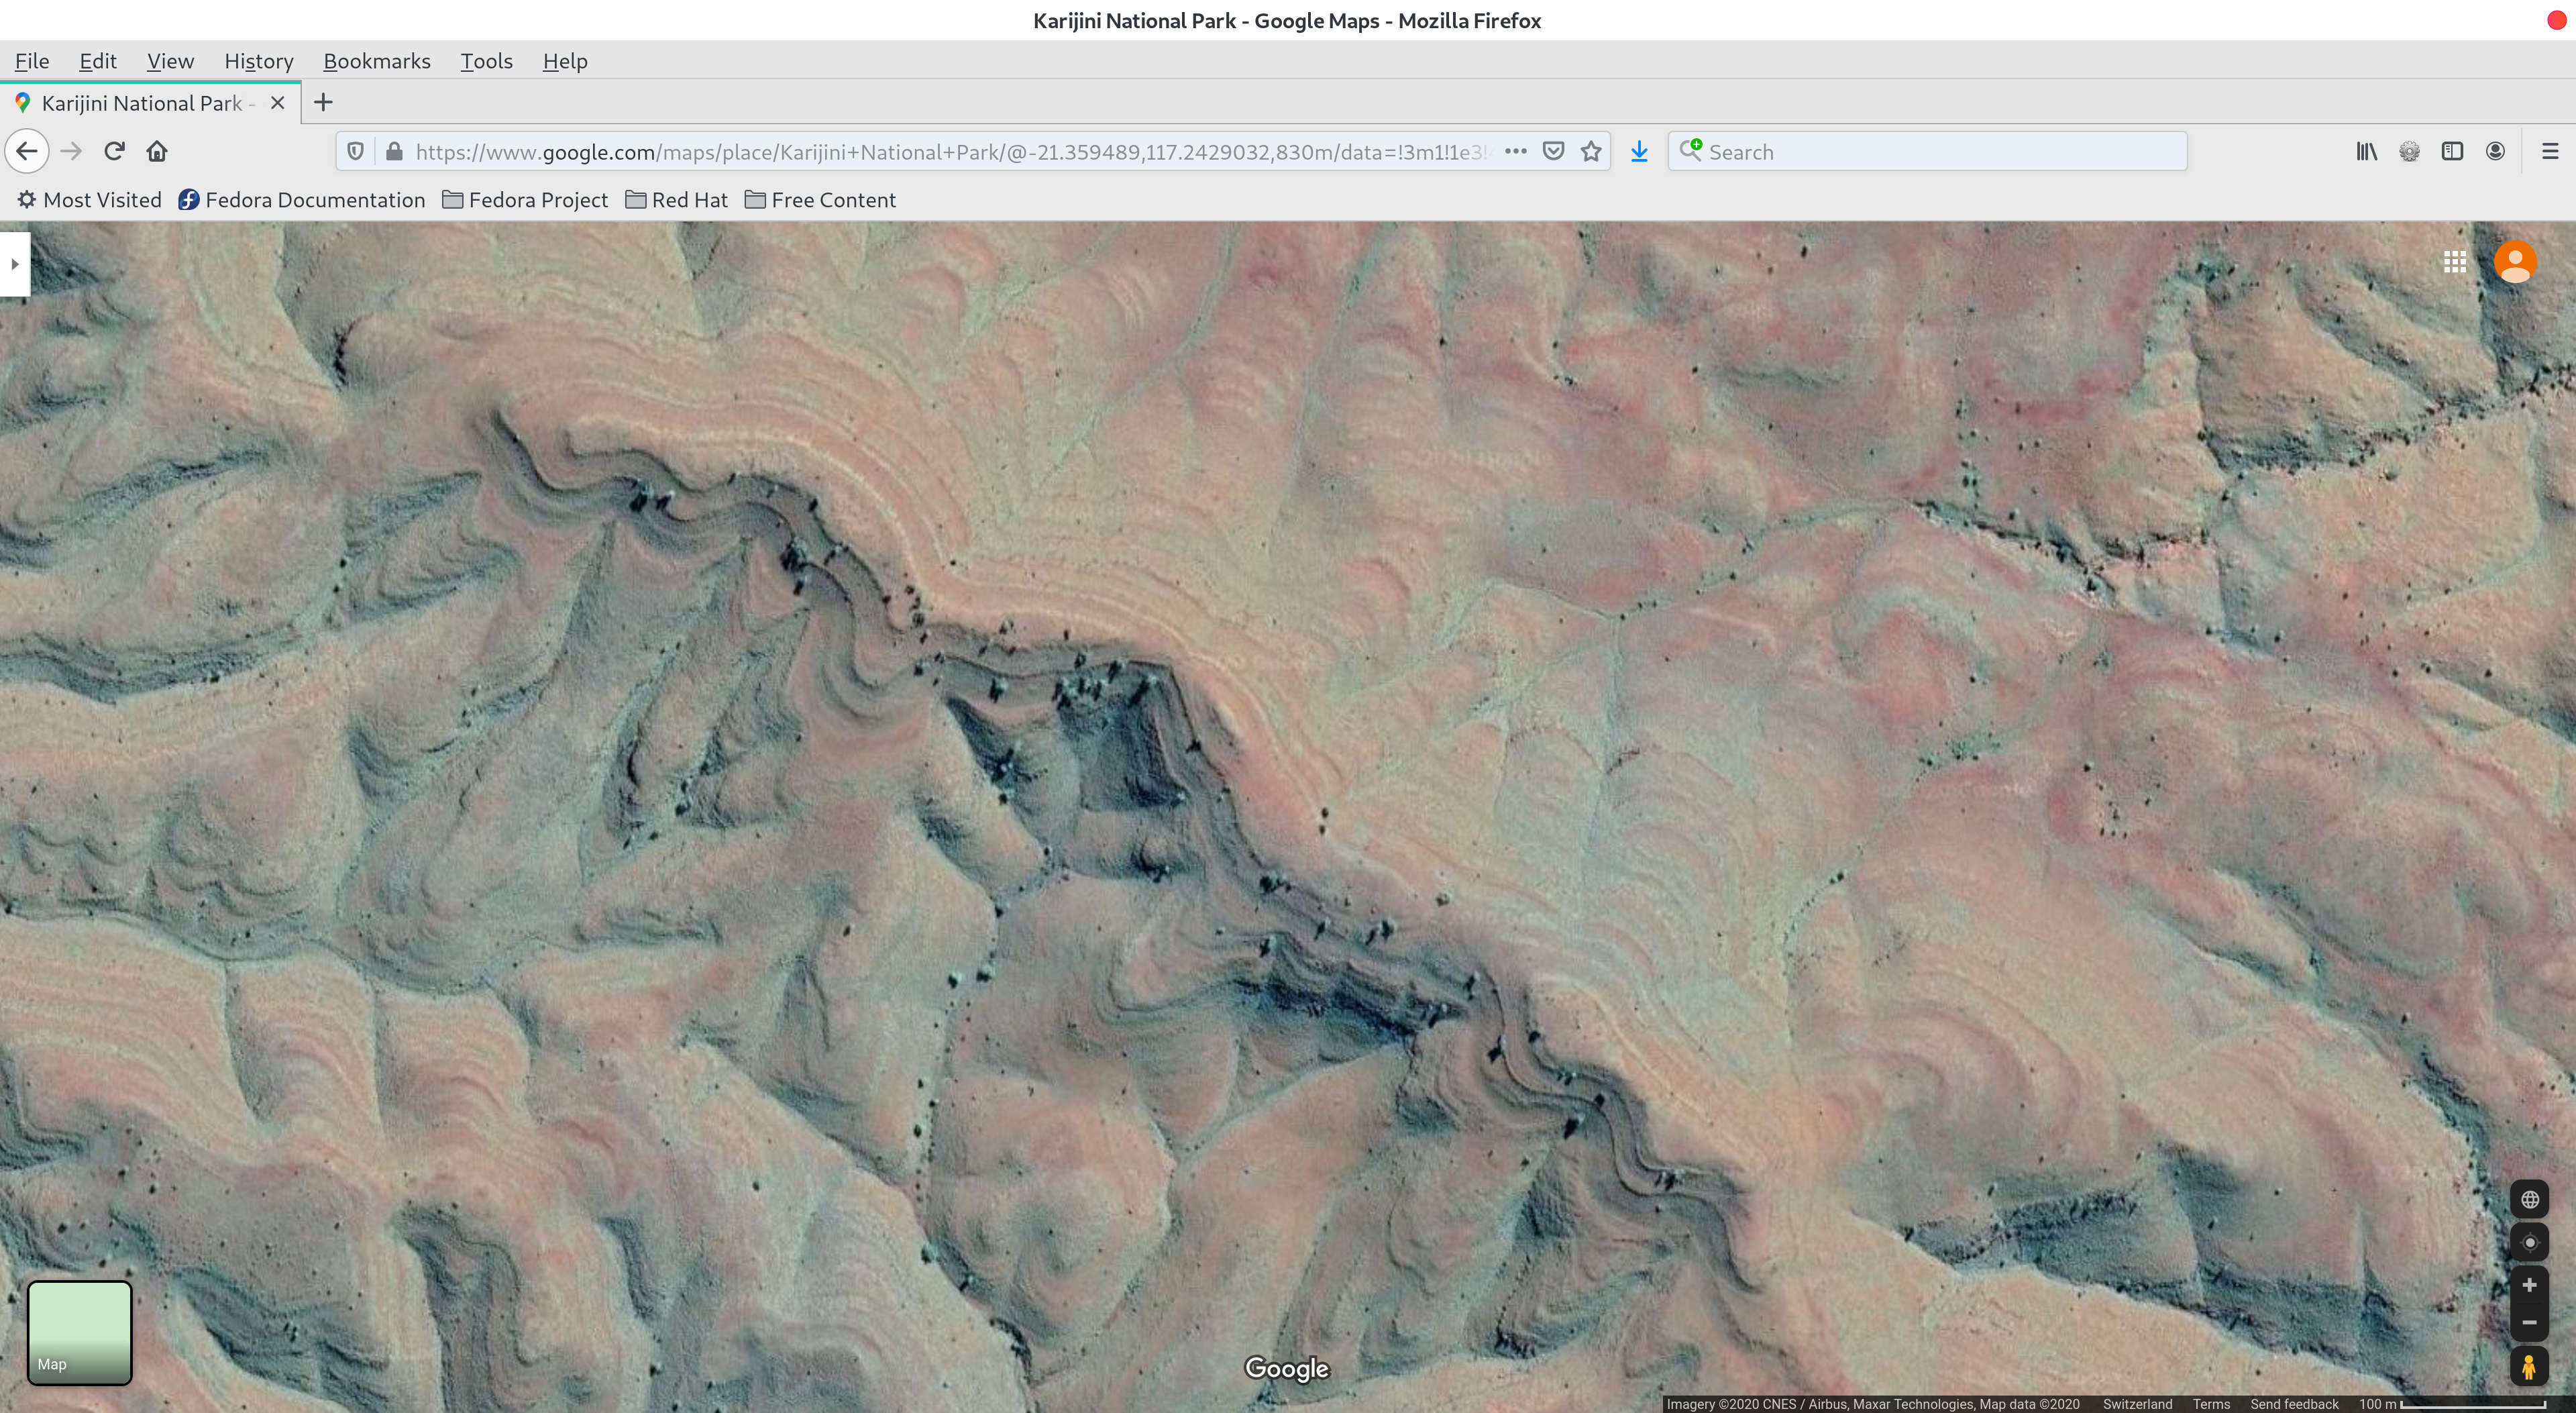Expand Free Content bookmark folder
The width and height of the screenshot is (2576, 1413).
click(820, 200)
